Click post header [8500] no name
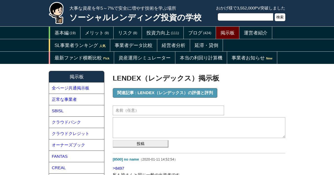Viewport: 334px width, 175px height. pyautogui.click(x=126, y=159)
